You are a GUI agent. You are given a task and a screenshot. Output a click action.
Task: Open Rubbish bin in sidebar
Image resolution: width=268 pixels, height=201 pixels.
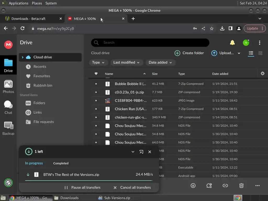click(x=50, y=86)
